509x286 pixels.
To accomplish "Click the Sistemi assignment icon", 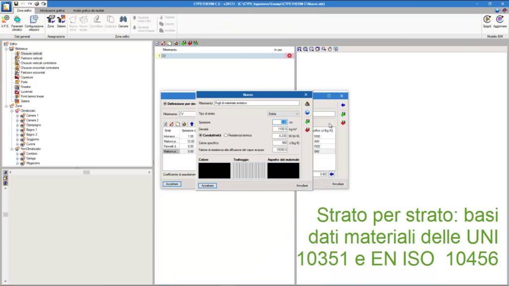I will click(61, 20).
